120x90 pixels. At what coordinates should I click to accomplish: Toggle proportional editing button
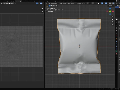[x=93, y=3]
